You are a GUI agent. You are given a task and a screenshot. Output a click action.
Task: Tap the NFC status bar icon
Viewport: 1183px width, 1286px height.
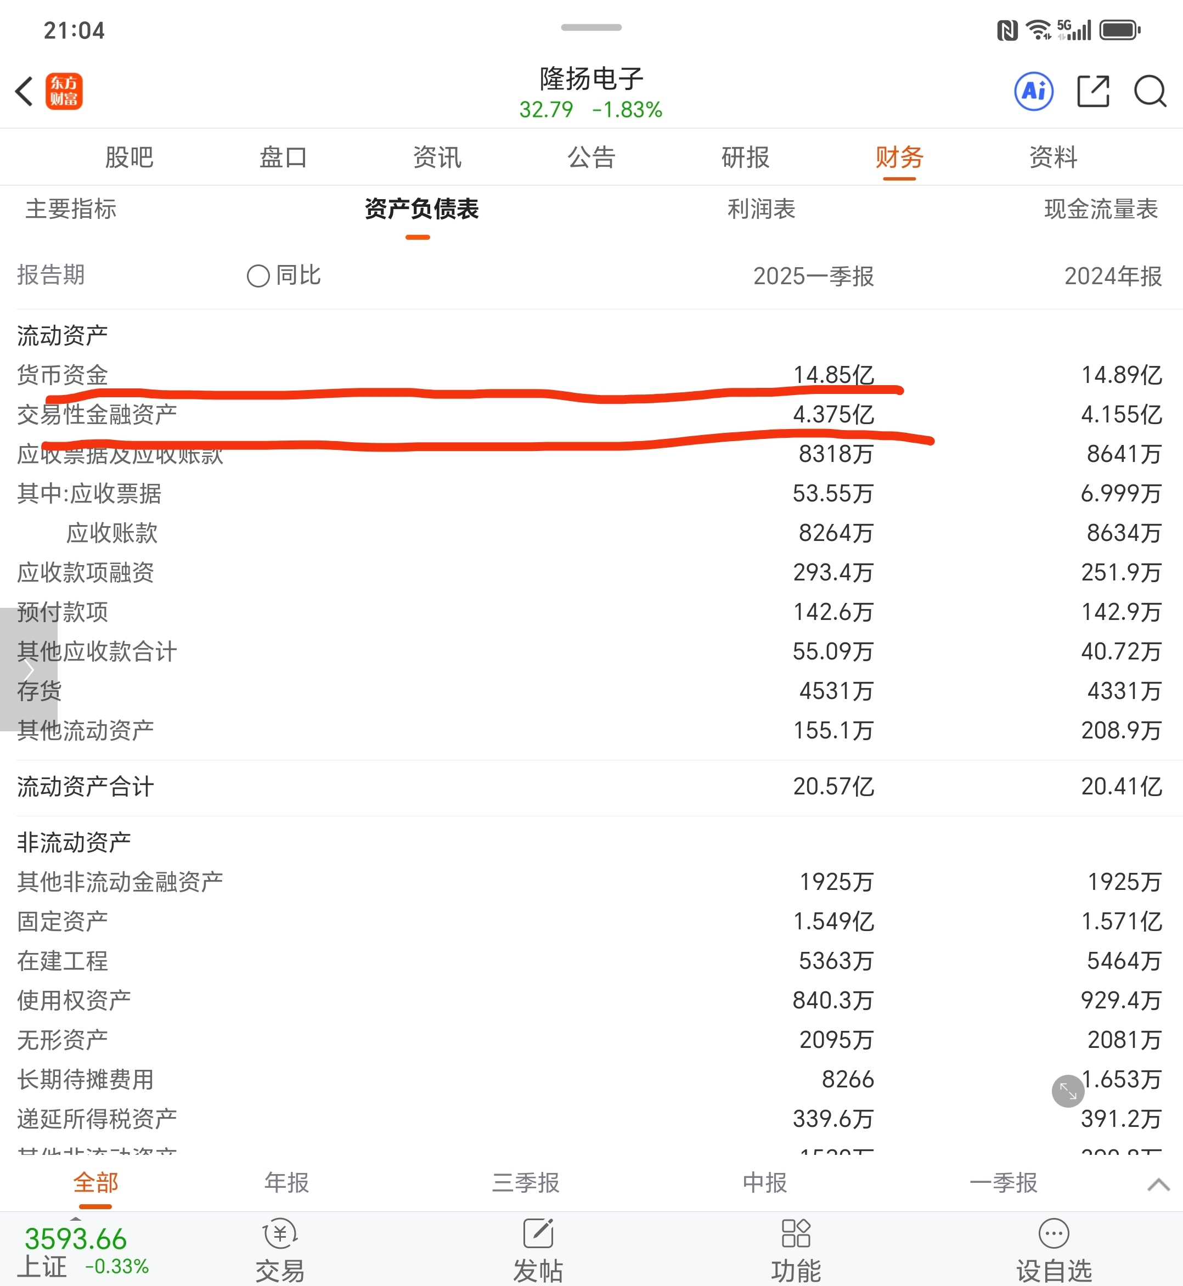tap(1007, 30)
